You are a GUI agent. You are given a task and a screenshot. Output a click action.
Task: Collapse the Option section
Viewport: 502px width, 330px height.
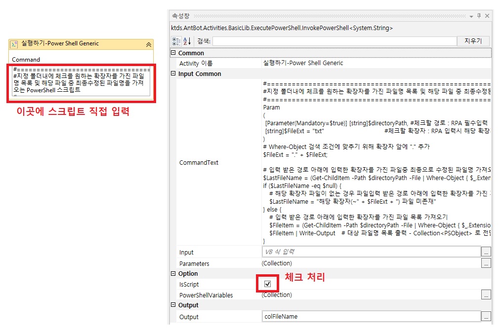pos(173,274)
